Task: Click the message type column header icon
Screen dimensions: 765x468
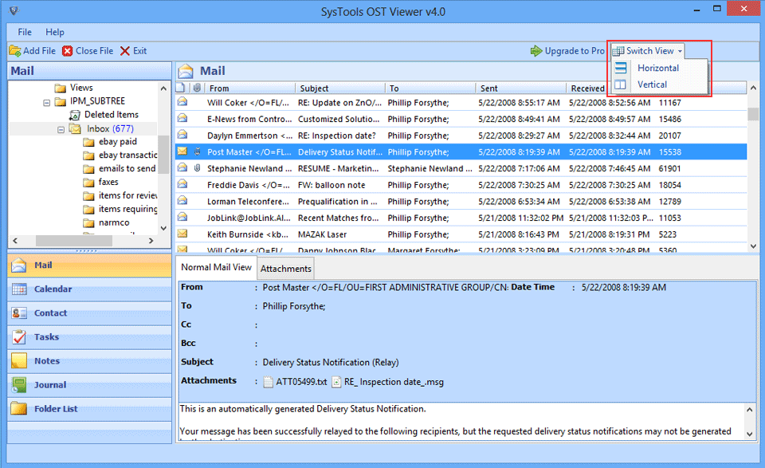Action: pyautogui.click(x=181, y=88)
